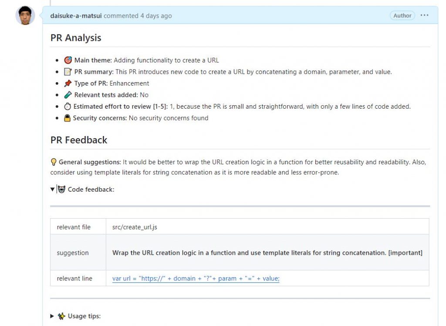Expand the Usage tips section
This screenshot has width=446, height=326.
click(52, 316)
